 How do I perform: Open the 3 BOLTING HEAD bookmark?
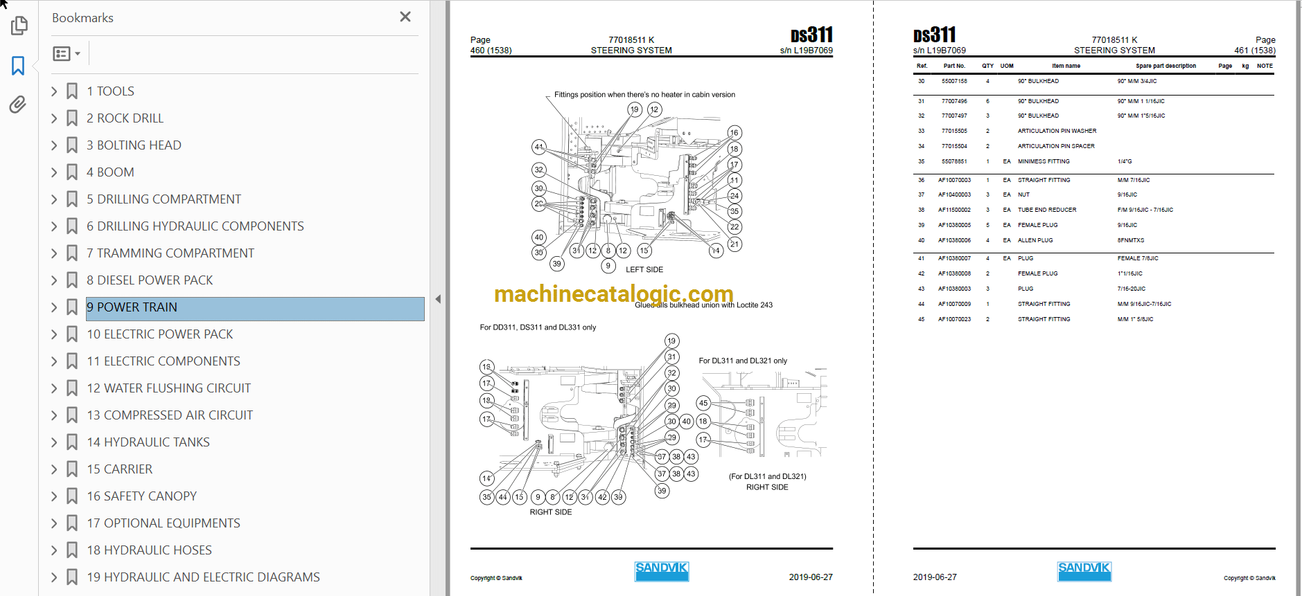click(x=134, y=145)
